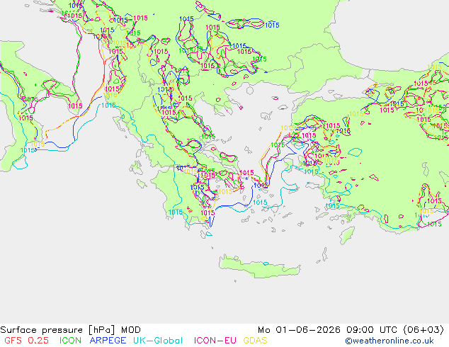
Task: Click the 'Surface pressure [hPa] MOD' title
Action: click(x=70, y=330)
